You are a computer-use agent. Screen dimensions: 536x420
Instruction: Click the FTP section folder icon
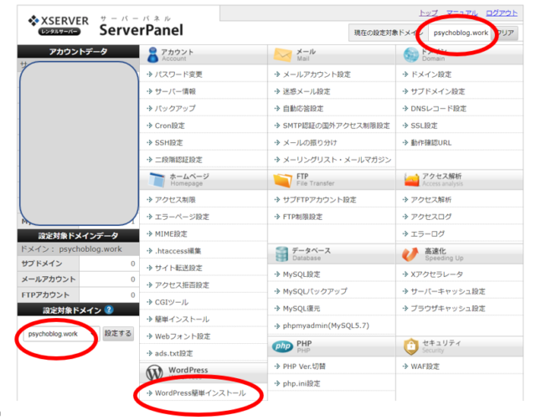pos(283,180)
